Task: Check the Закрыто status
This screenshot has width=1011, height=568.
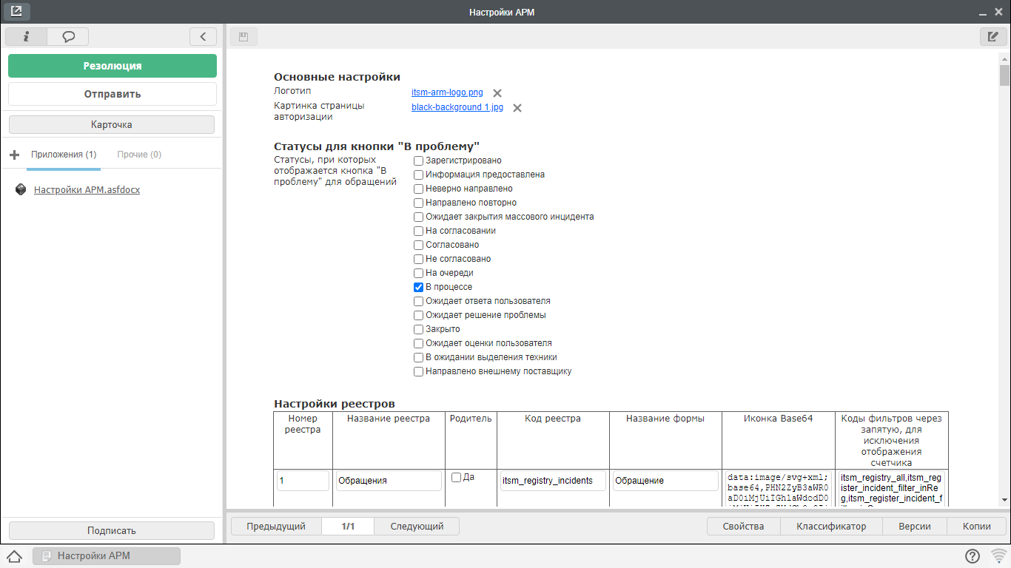Action: [x=419, y=329]
